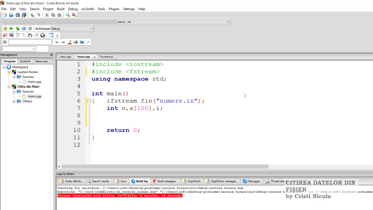Screen dimensions: 373x210
Task: Click the highlight marker pen icon
Action: tap(70, 42)
